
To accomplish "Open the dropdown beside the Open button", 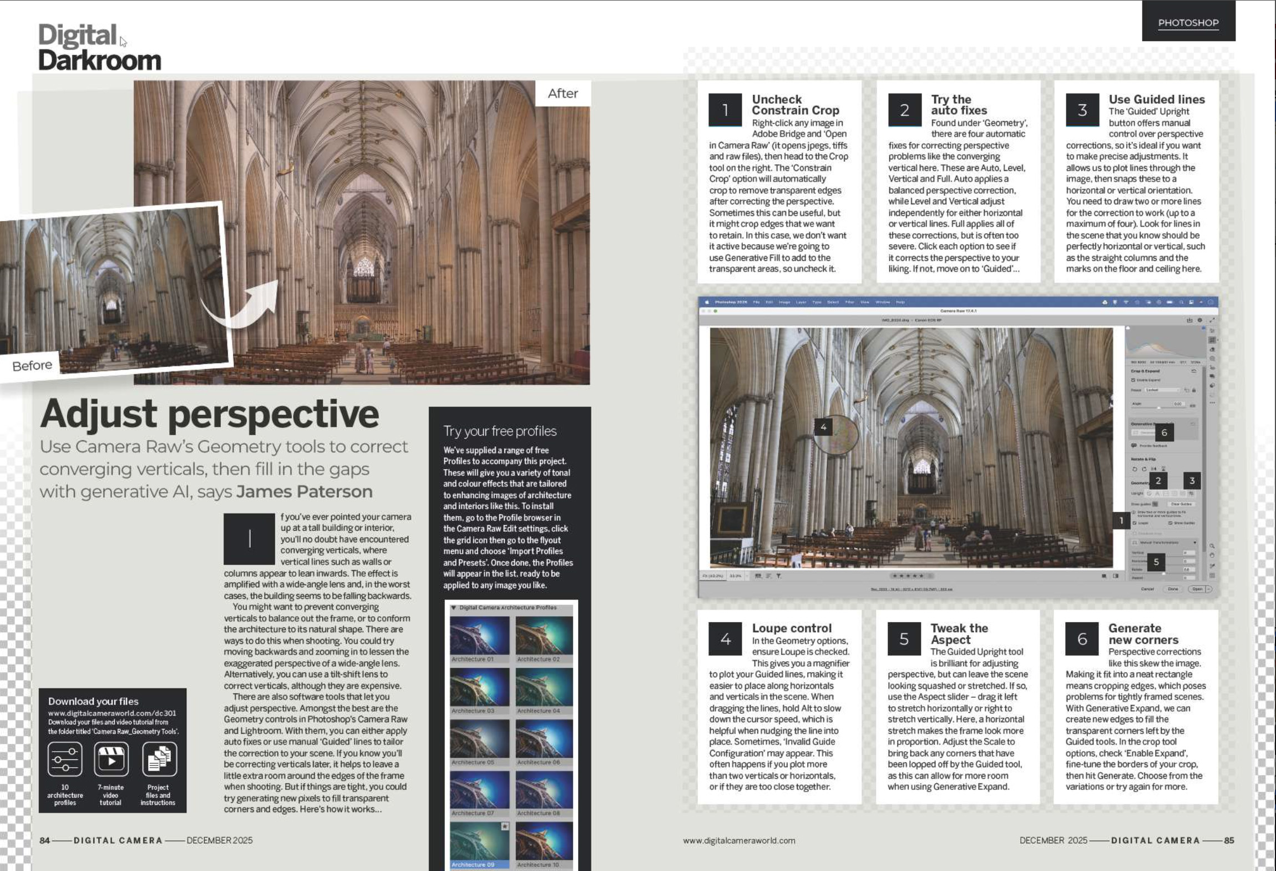I will pos(1208,589).
